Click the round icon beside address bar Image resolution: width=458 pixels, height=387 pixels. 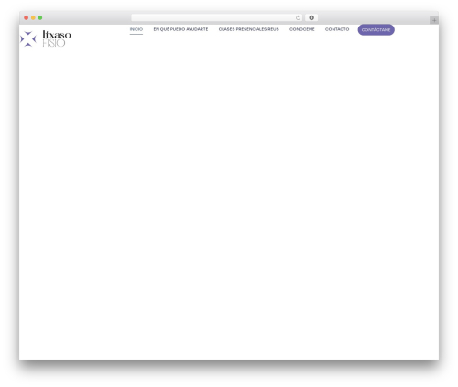(x=311, y=17)
